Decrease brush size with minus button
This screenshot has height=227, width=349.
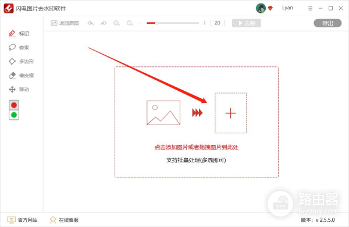point(141,23)
